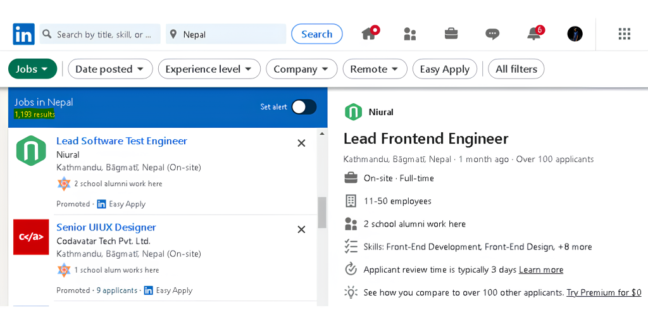
Task: Click LinkedIn Easy Apply icon on Codavatar listing
Action: pos(148,290)
